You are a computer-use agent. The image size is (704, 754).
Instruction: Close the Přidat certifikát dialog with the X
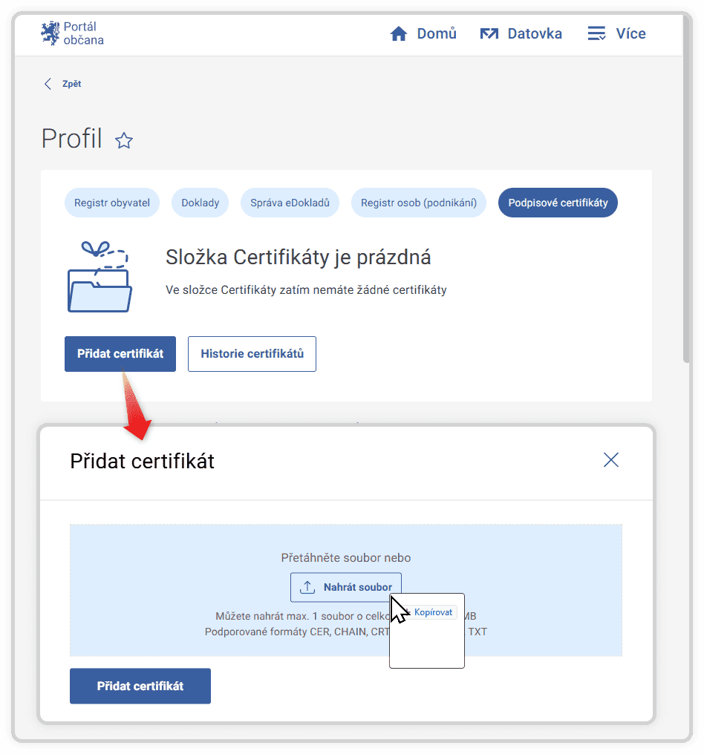610,460
